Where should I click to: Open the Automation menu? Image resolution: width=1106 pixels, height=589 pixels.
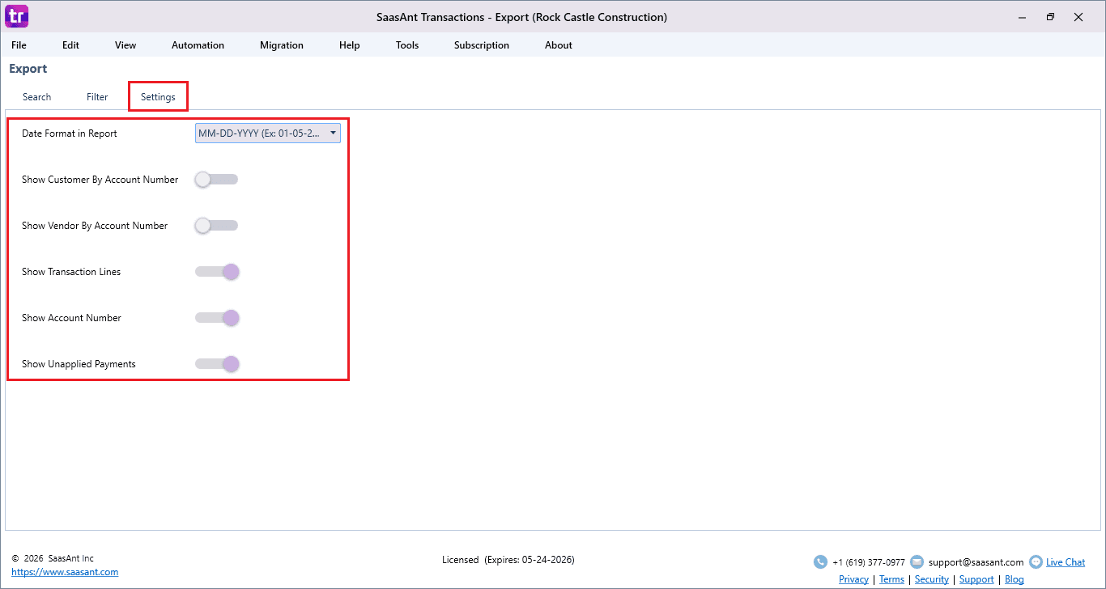(x=198, y=45)
